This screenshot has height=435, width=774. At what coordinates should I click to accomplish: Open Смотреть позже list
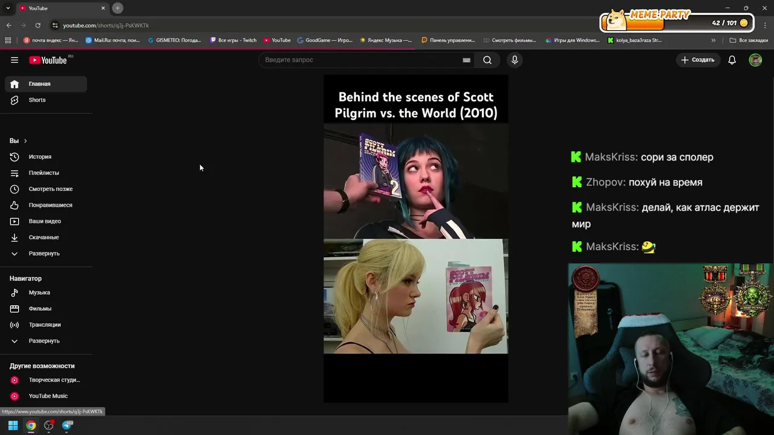tap(46, 189)
